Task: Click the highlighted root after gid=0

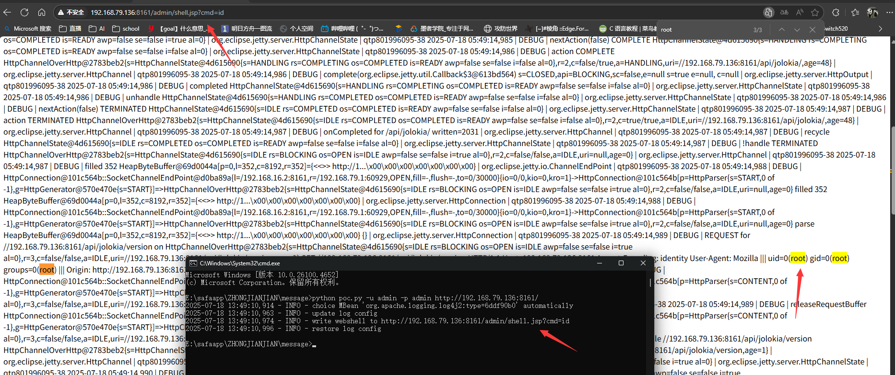Action: [x=839, y=258]
